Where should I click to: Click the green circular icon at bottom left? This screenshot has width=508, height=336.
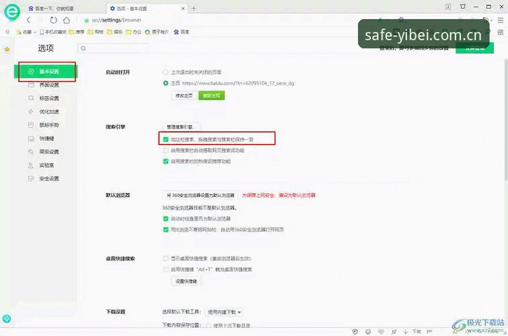point(7,318)
